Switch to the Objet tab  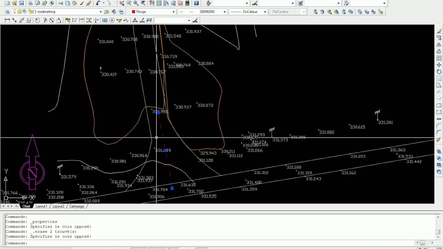[26, 206]
